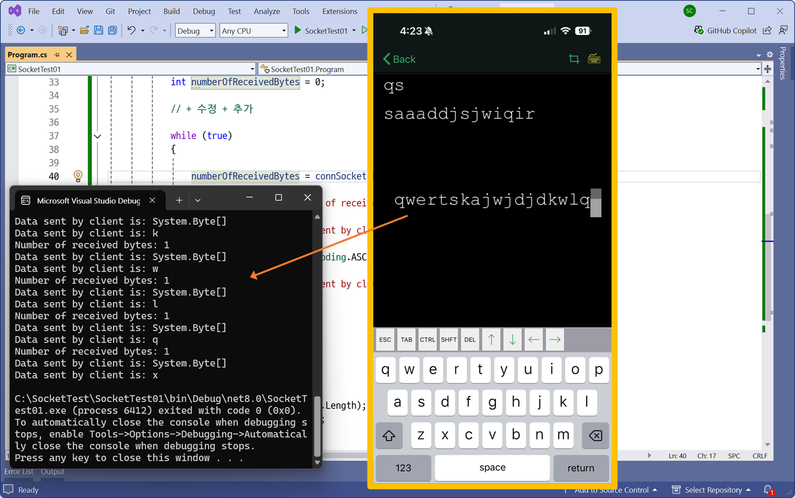Viewport: 795px width, 498px height.
Task: Select the Program.cs document tab
Action: (x=27, y=55)
